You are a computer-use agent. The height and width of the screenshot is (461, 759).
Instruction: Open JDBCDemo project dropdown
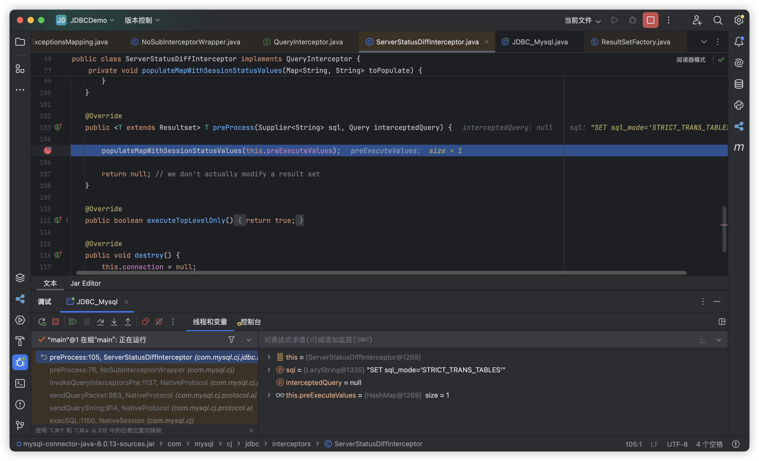pos(85,20)
